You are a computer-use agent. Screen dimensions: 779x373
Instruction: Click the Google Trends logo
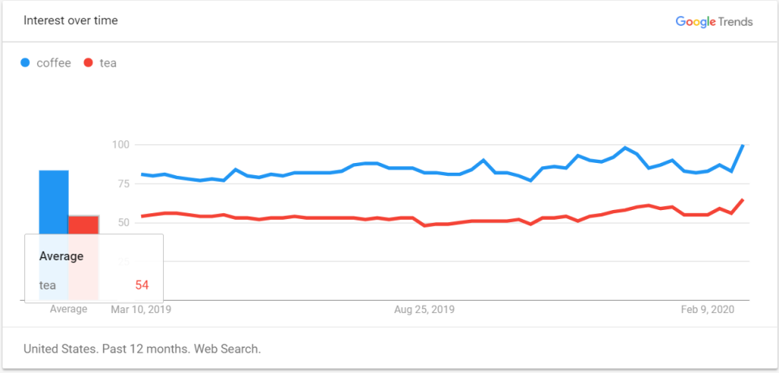tap(714, 21)
